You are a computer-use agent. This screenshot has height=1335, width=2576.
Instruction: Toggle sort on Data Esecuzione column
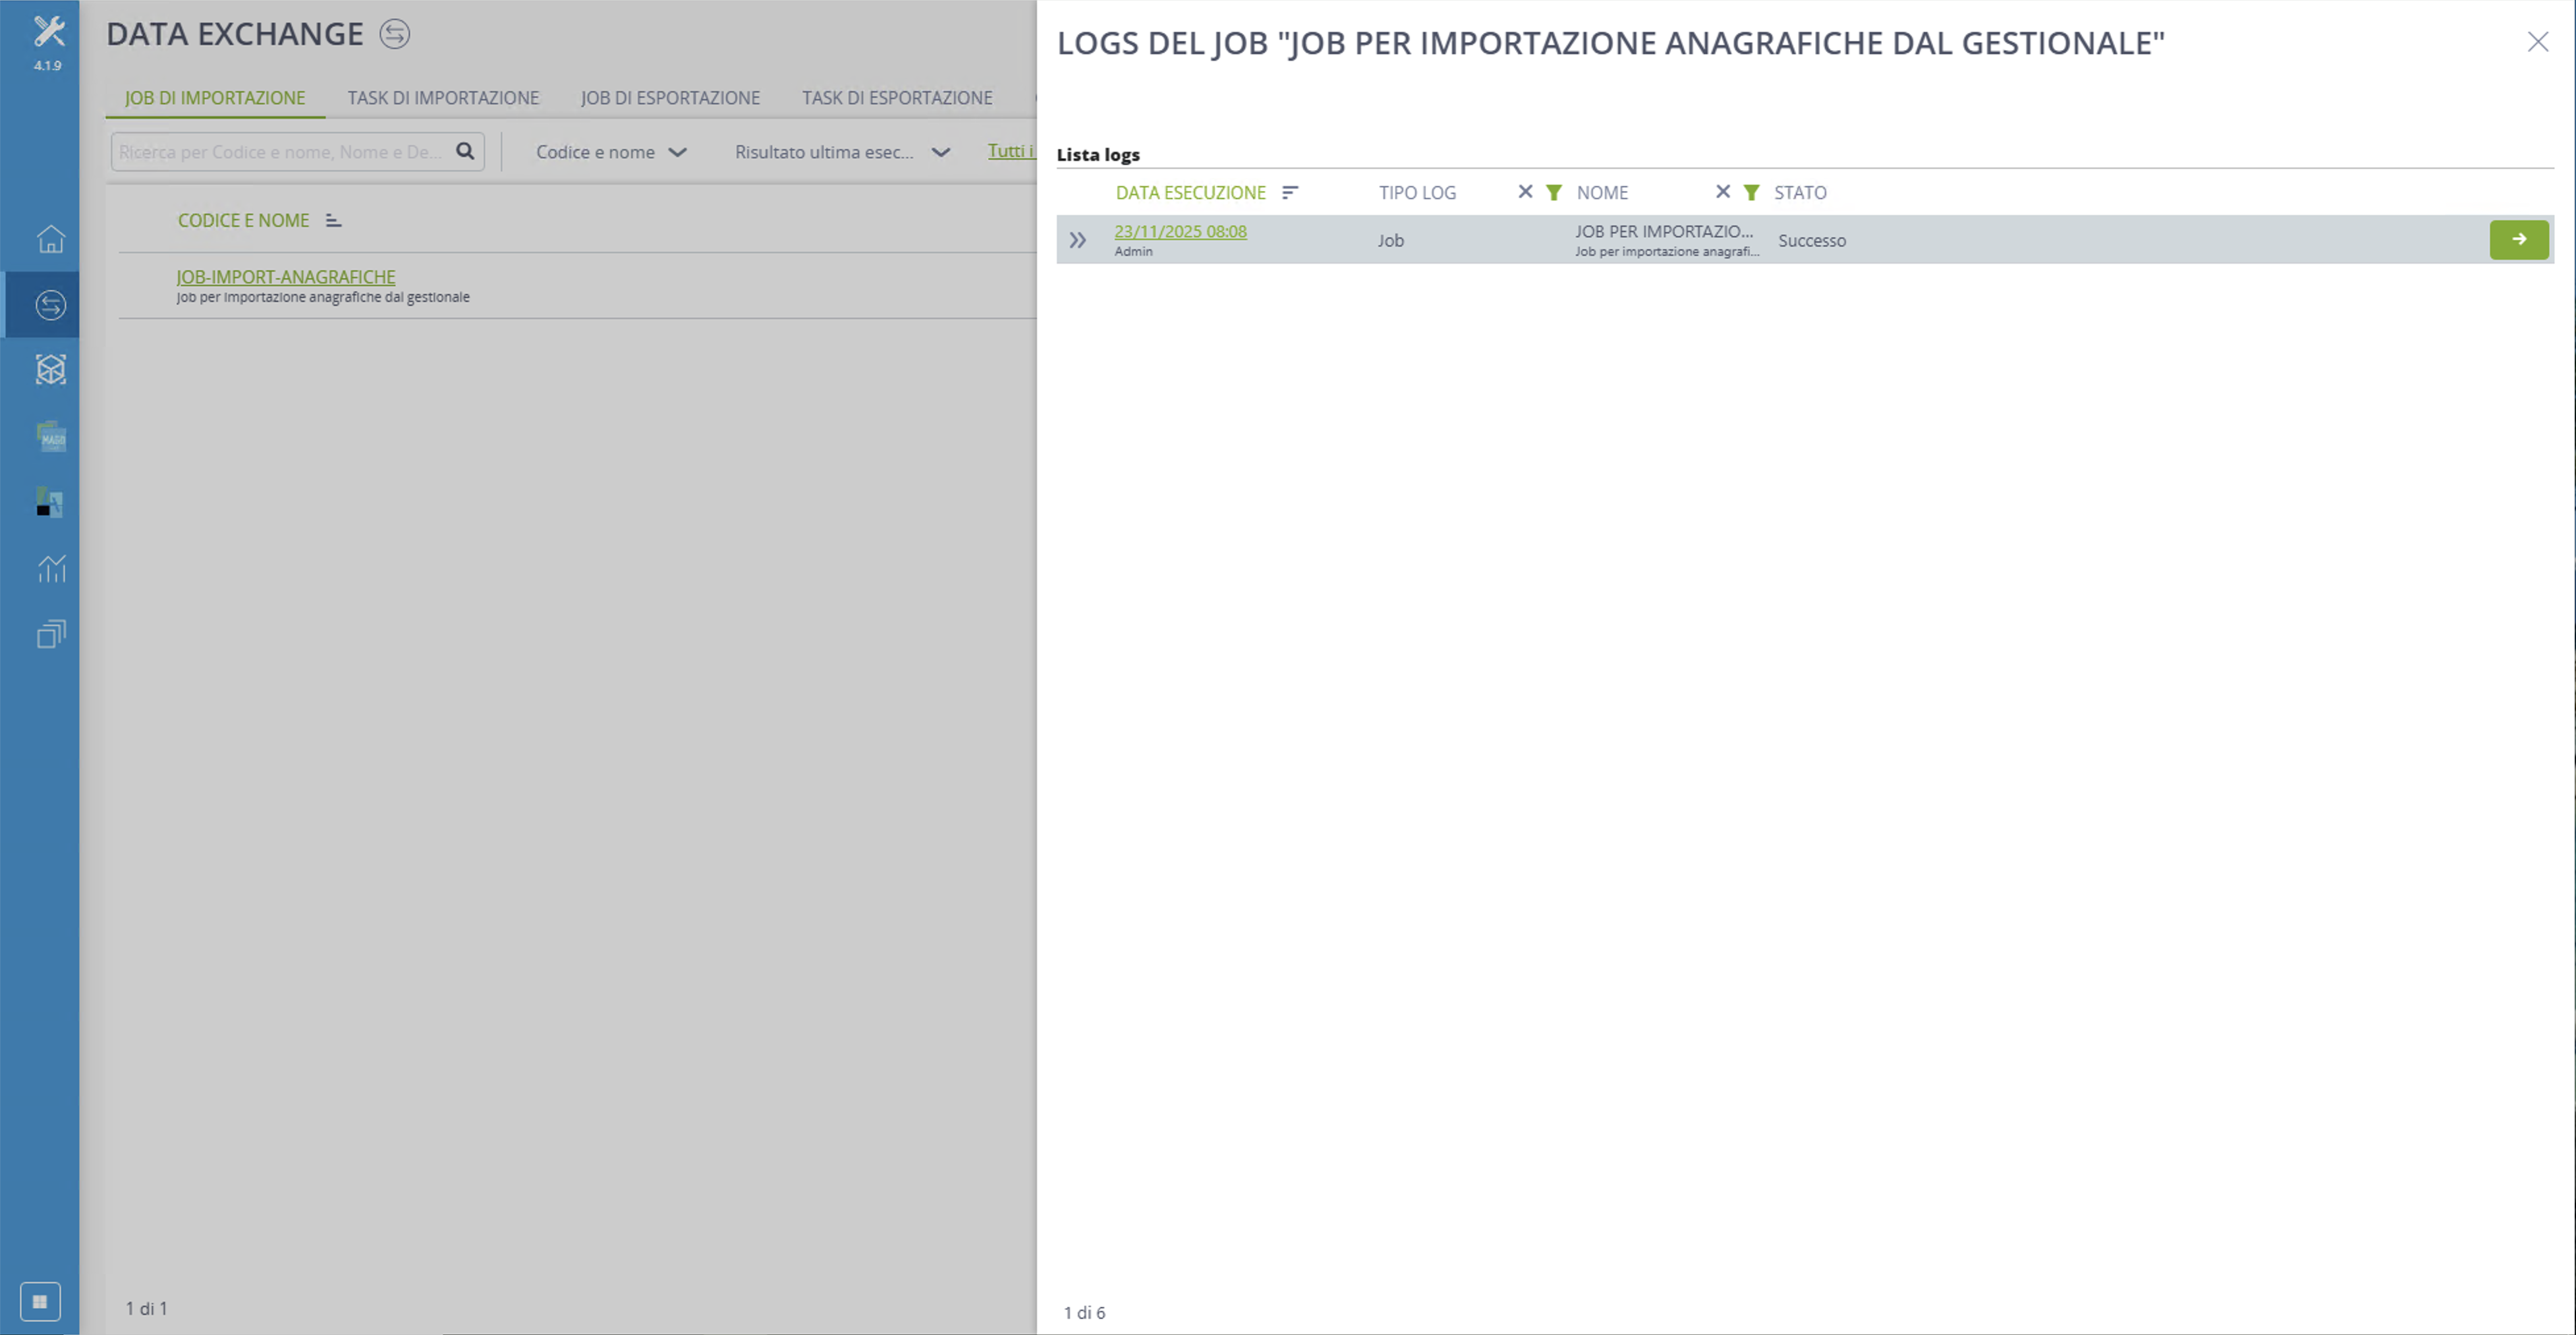(x=1290, y=192)
